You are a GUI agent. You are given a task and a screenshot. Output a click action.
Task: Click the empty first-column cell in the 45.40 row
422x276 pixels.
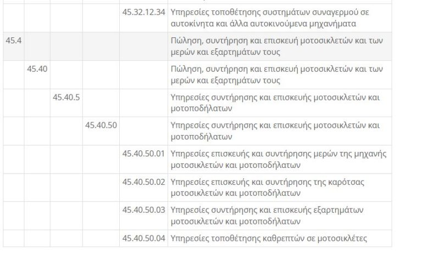click(x=13, y=75)
